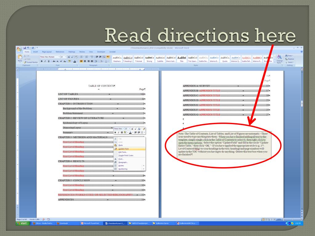Toggle Show/Hide paragraph marks button
315x236 pixels.
point(108,57)
